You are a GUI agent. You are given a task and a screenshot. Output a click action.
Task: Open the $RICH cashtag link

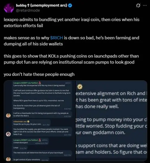[57, 38]
